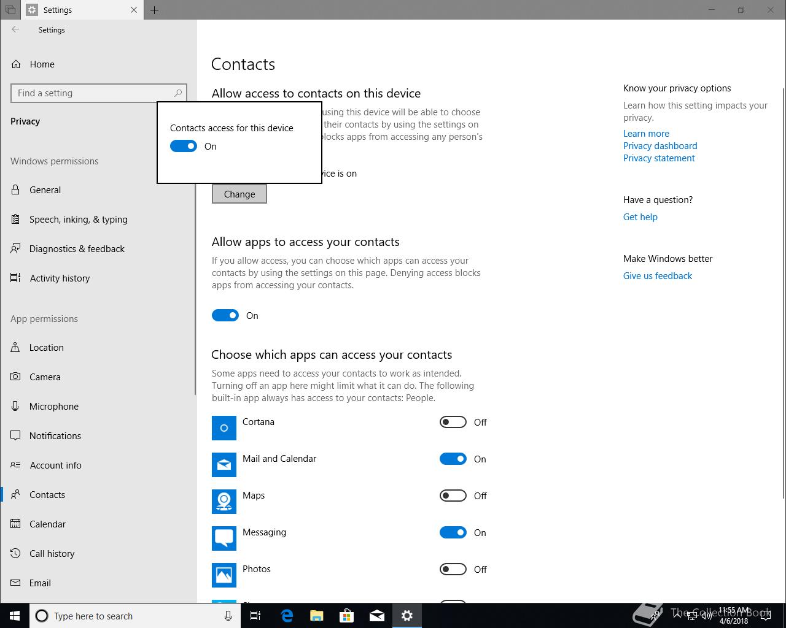Click the Photos app icon
786x628 pixels.
[224, 575]
